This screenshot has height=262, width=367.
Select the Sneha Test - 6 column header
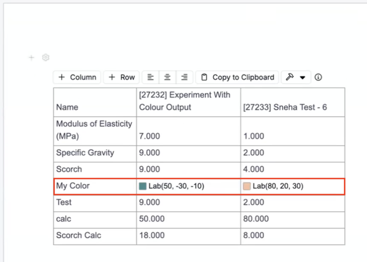[285, 107]
